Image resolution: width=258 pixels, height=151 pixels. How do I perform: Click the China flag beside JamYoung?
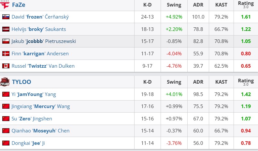click(6, 94)
